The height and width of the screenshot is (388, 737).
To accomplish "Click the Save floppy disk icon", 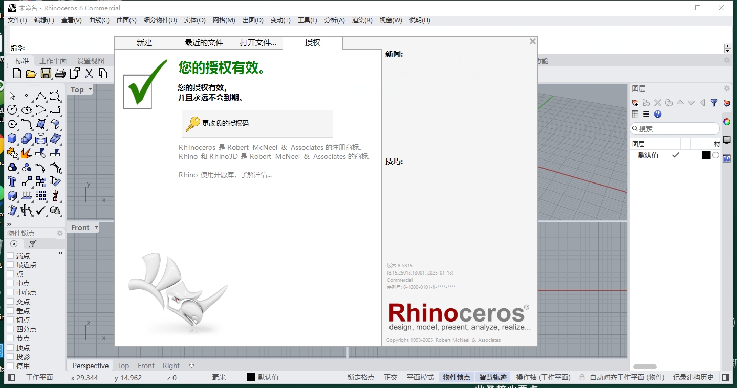I will click(x=46, y=74).
